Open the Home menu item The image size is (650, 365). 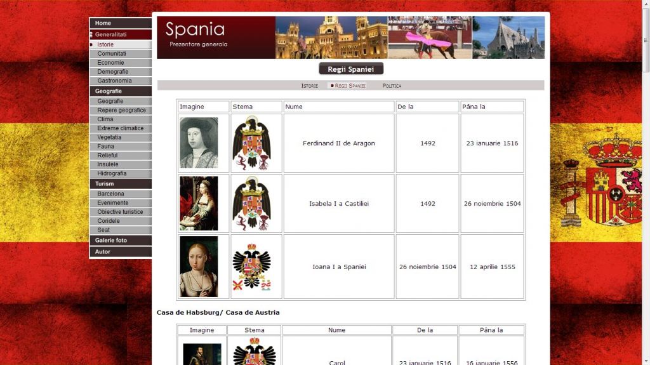point(120,23)
